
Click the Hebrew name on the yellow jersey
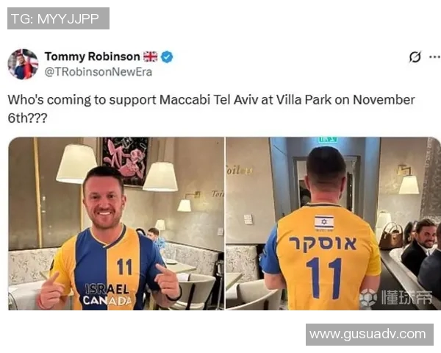coord(323,243)
